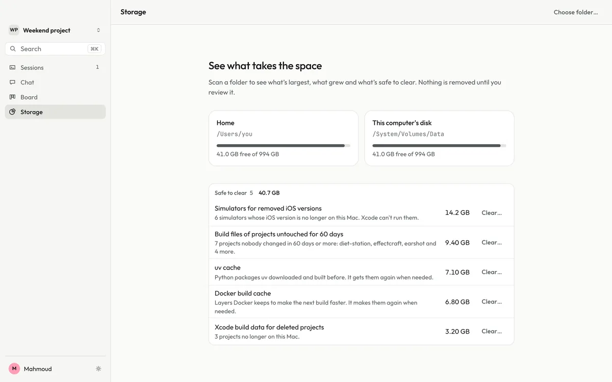
Task: Clear the uv cache
Action: click(492, 272)
